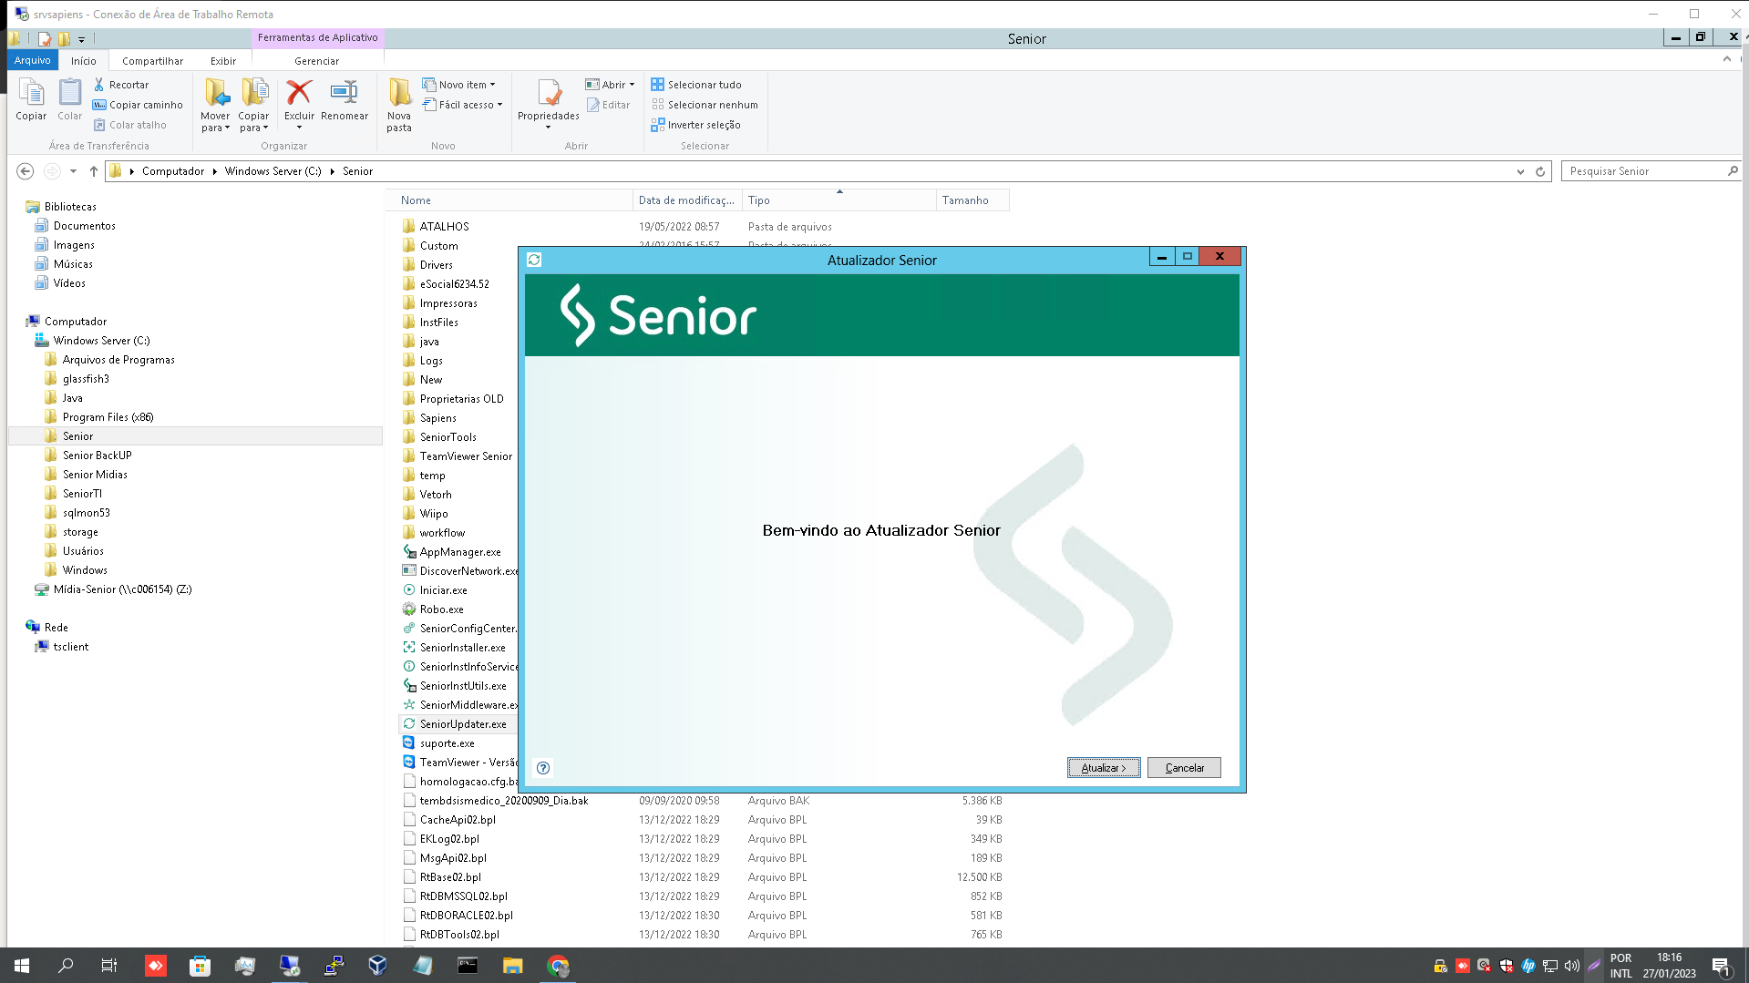Screen dimensions: 1749x983
Task: Click Selecionar nenhum in the ribbon
Action: (x=705, y=105)
